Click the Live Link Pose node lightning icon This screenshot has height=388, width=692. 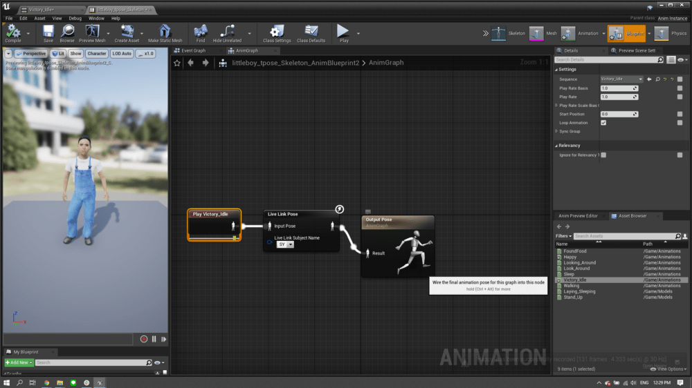pos(339,209)
